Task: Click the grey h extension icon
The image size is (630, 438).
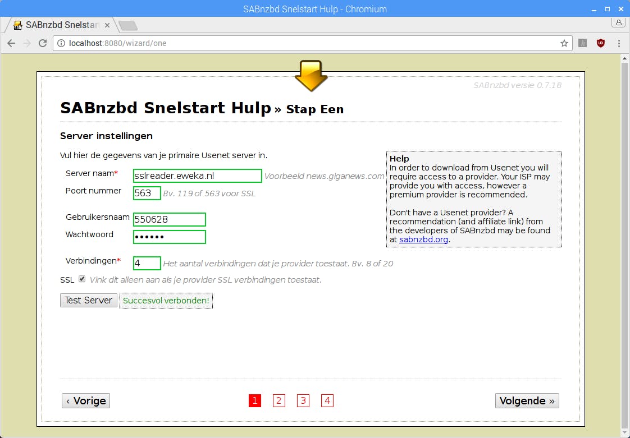Action: pos(583,43)
